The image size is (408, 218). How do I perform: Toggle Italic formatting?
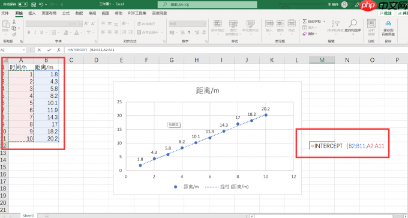pos(35,32)
